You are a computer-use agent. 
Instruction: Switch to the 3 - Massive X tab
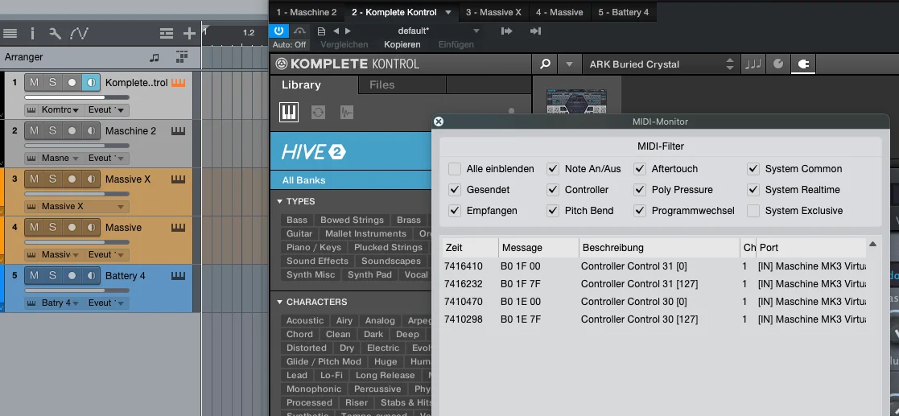(x=493, y=12)
